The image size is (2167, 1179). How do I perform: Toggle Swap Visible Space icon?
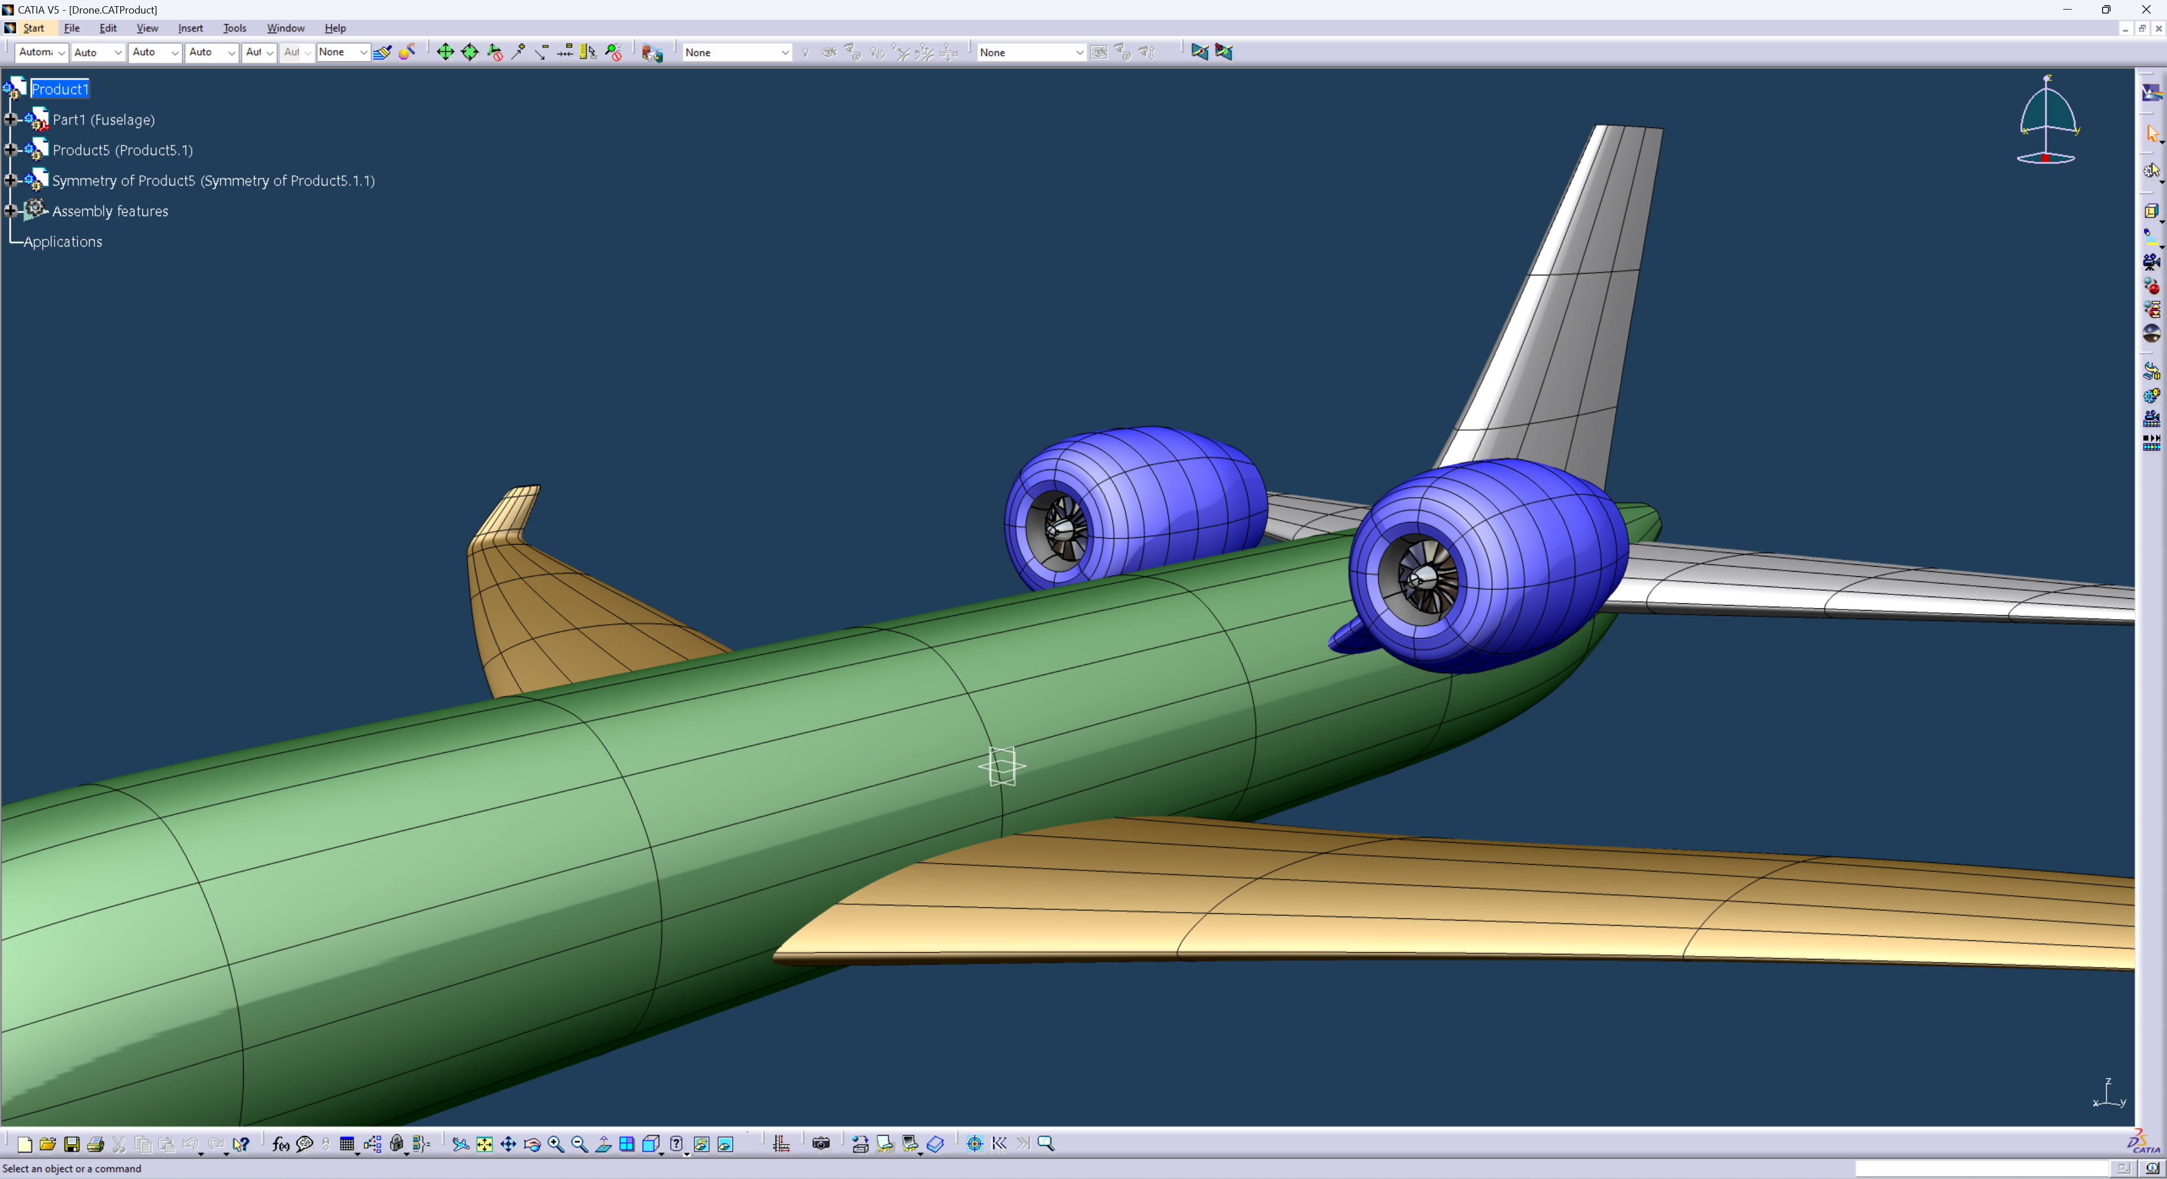pos(725,1143)
